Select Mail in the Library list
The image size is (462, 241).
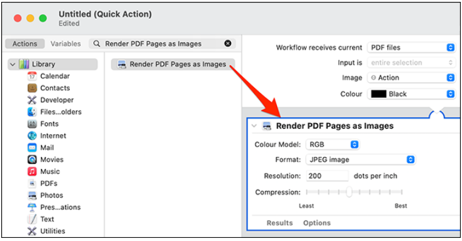pos(47,147)
